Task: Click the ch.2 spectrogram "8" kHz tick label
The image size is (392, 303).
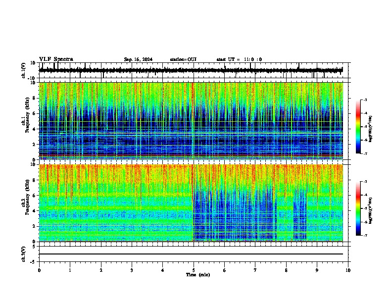Action: [x=34, y=180]
